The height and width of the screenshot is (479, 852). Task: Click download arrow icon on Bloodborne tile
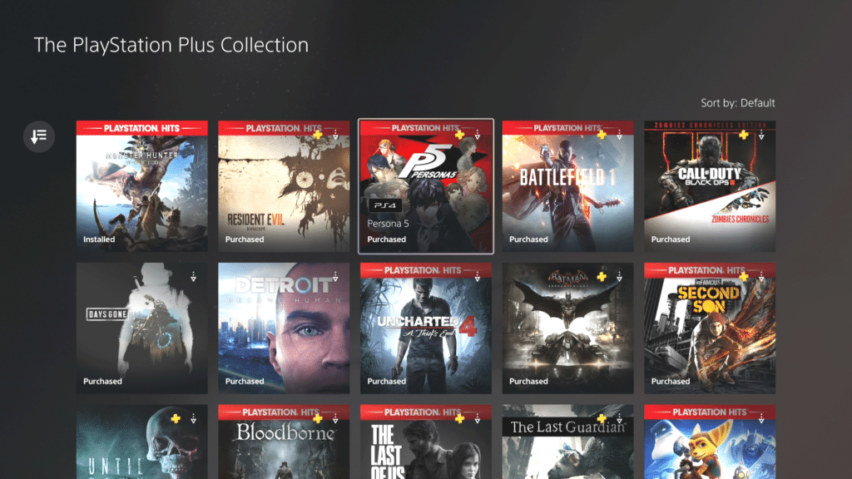[x=335, y=419]
